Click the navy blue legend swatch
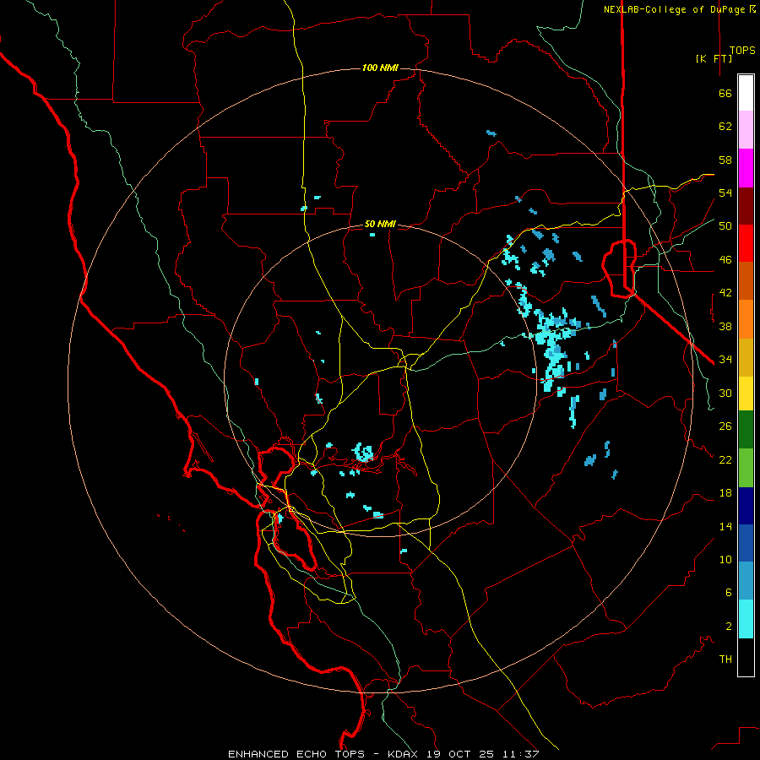 (x=746, y=506)
